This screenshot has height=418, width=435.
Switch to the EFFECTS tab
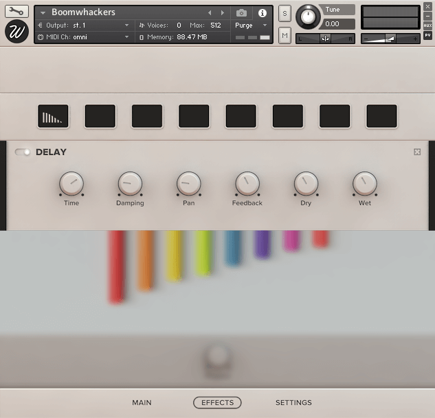(x=217, y=402)
